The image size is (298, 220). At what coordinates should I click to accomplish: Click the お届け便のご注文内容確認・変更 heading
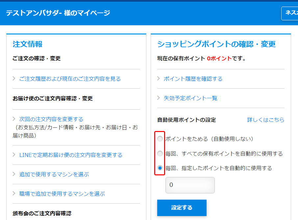(x=52, y=99)
